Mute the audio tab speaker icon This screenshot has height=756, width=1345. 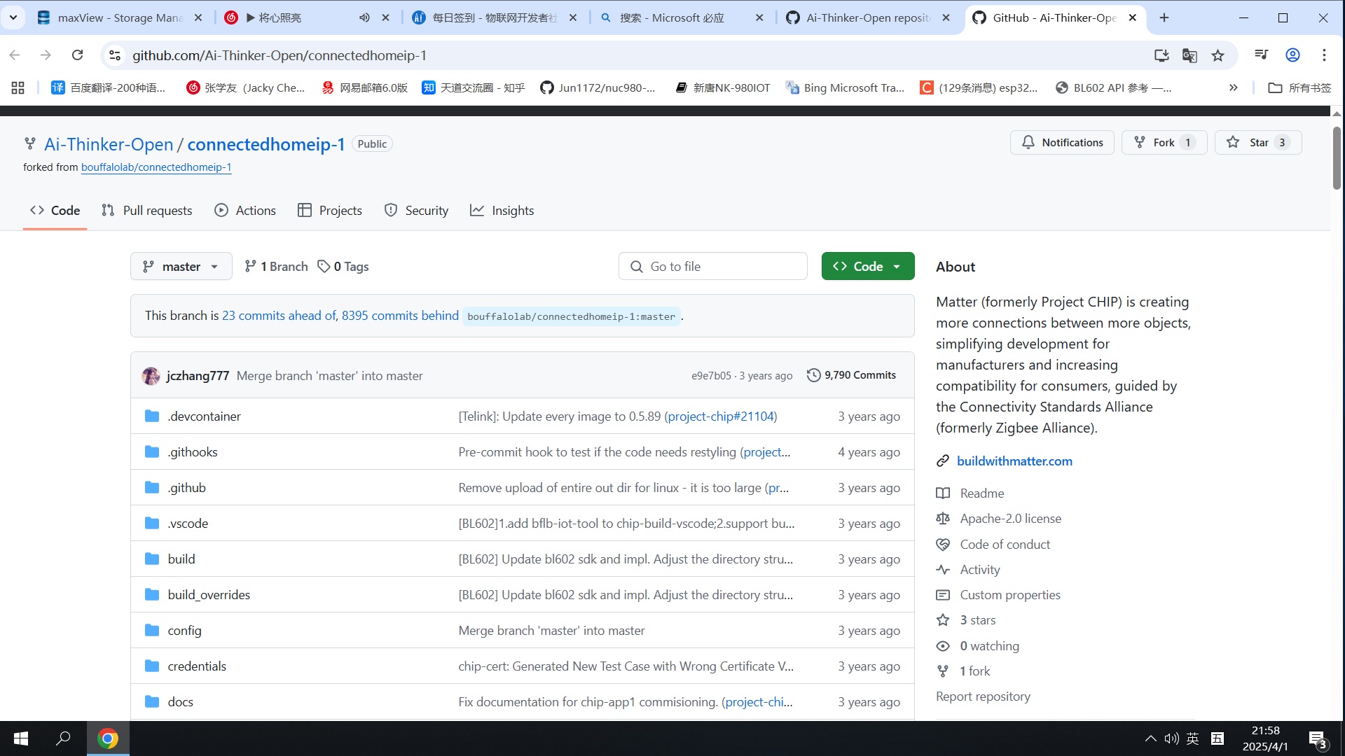pos(364,17)
